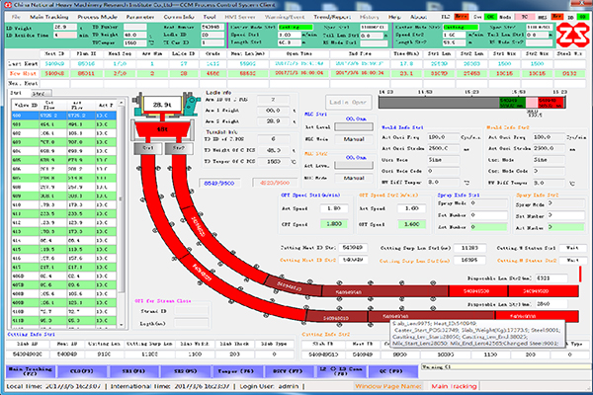This screenshot has height=395, width=593.
Task: Select valve row 410 in the table
Action: coord(63,204)
